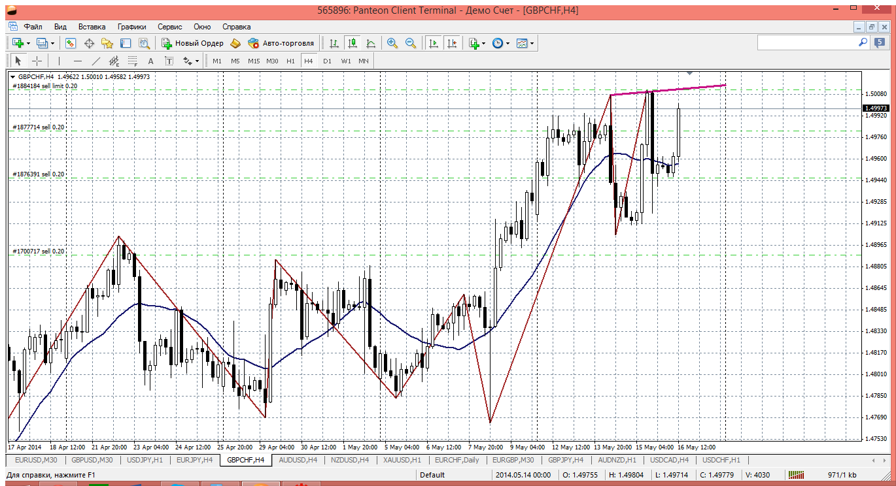The height and width of the screenshot is (486, 896).
Task: Launch MetaEditor using the yellow book icon
Action: tap(235, 43)
